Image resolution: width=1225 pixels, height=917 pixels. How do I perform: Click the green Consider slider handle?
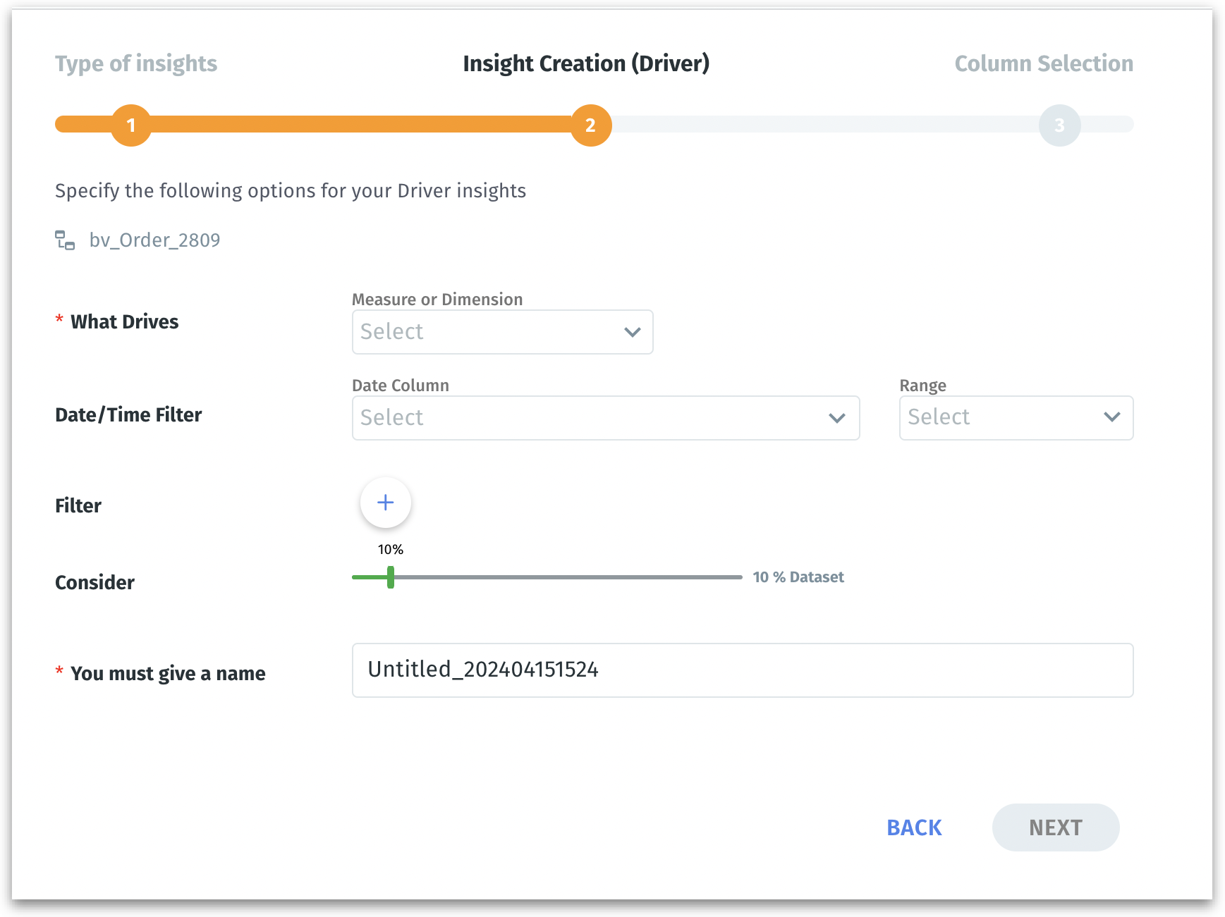coord(391,577)
